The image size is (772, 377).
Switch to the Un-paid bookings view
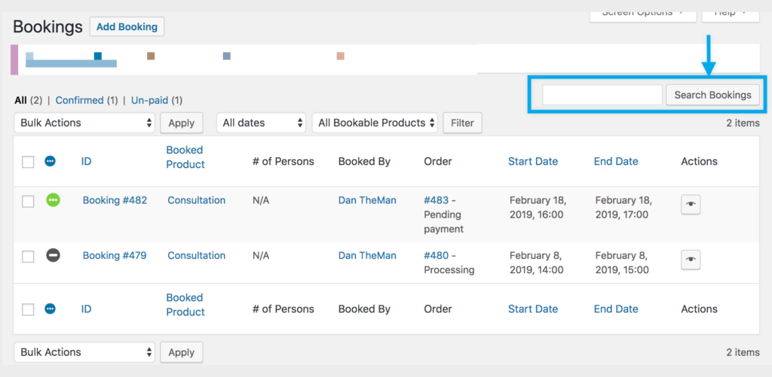coord(149,100)
